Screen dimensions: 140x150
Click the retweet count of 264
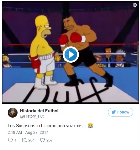pos(32,140)
